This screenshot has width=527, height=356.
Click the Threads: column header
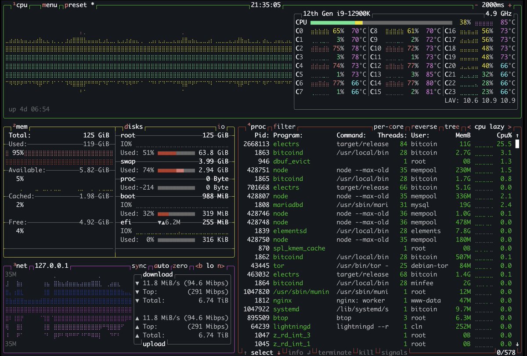(x=392, y=135)
